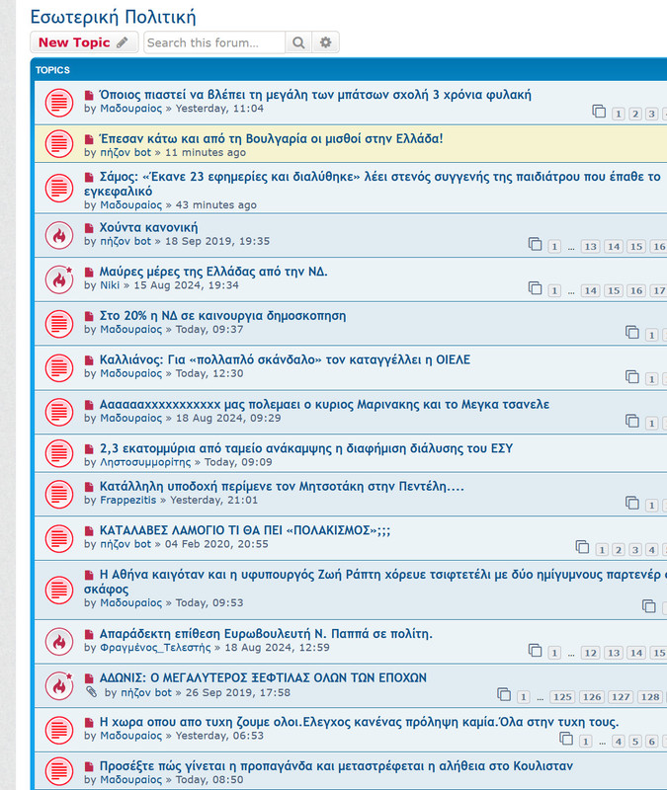Click pages icon in Καλλιάνος row
The image size is (667, 790).
pos(632,377)
